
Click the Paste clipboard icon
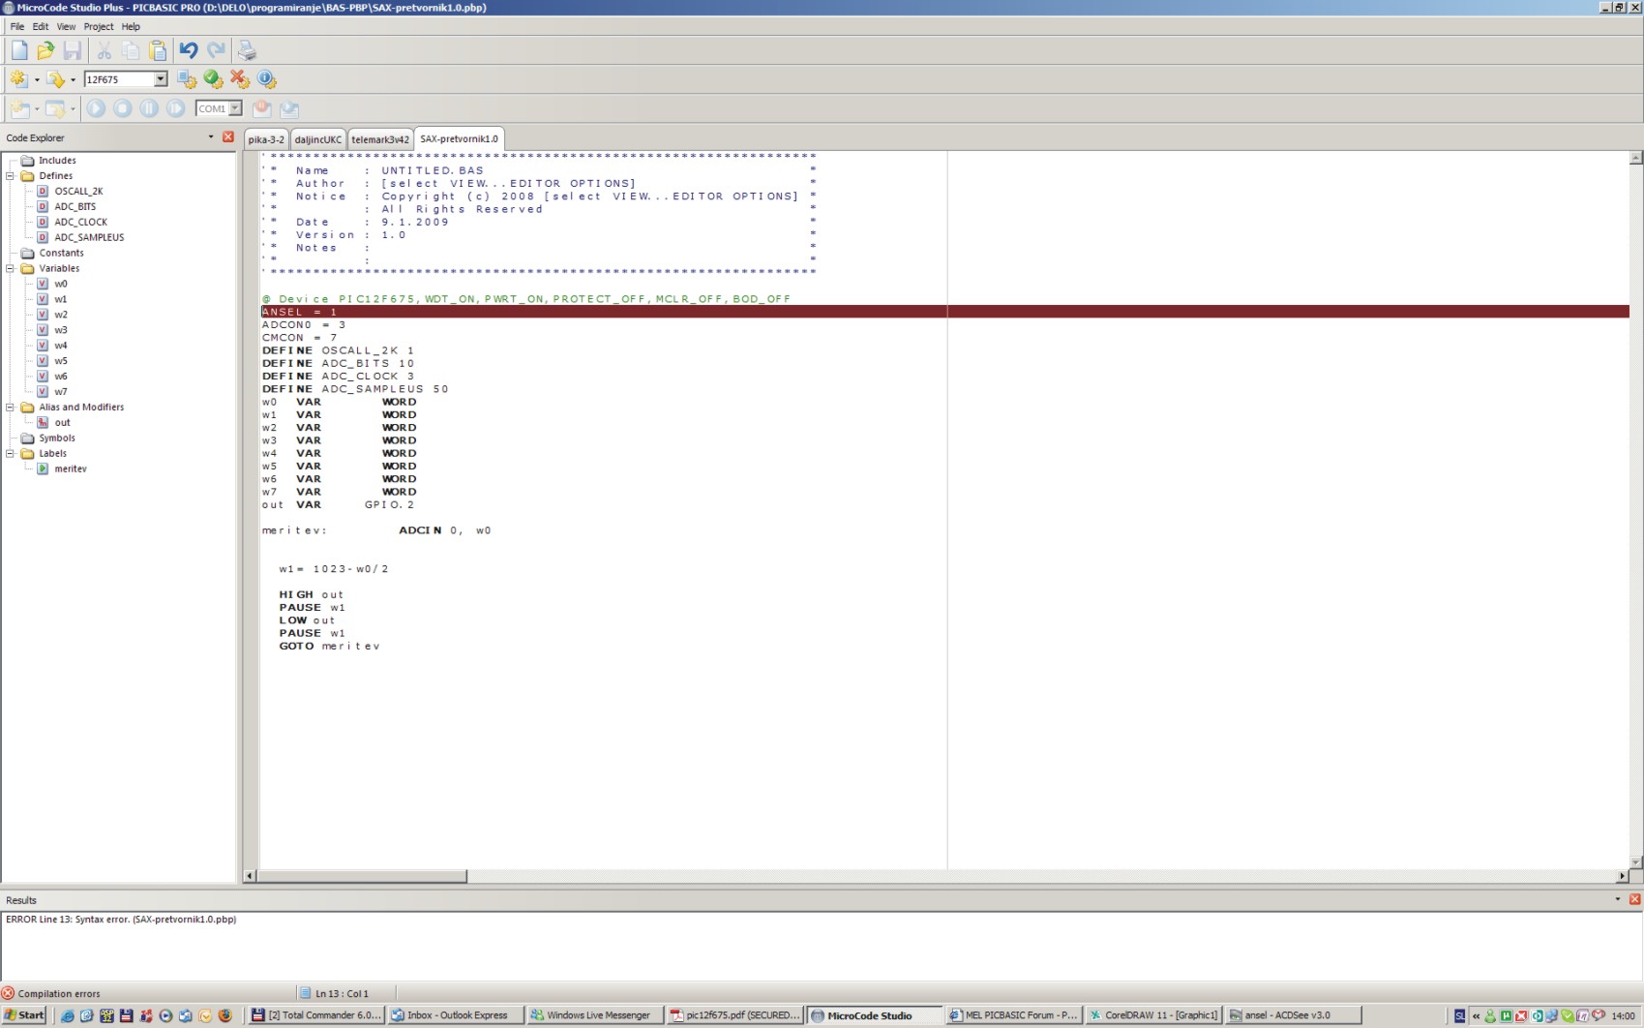click(158, 50)
